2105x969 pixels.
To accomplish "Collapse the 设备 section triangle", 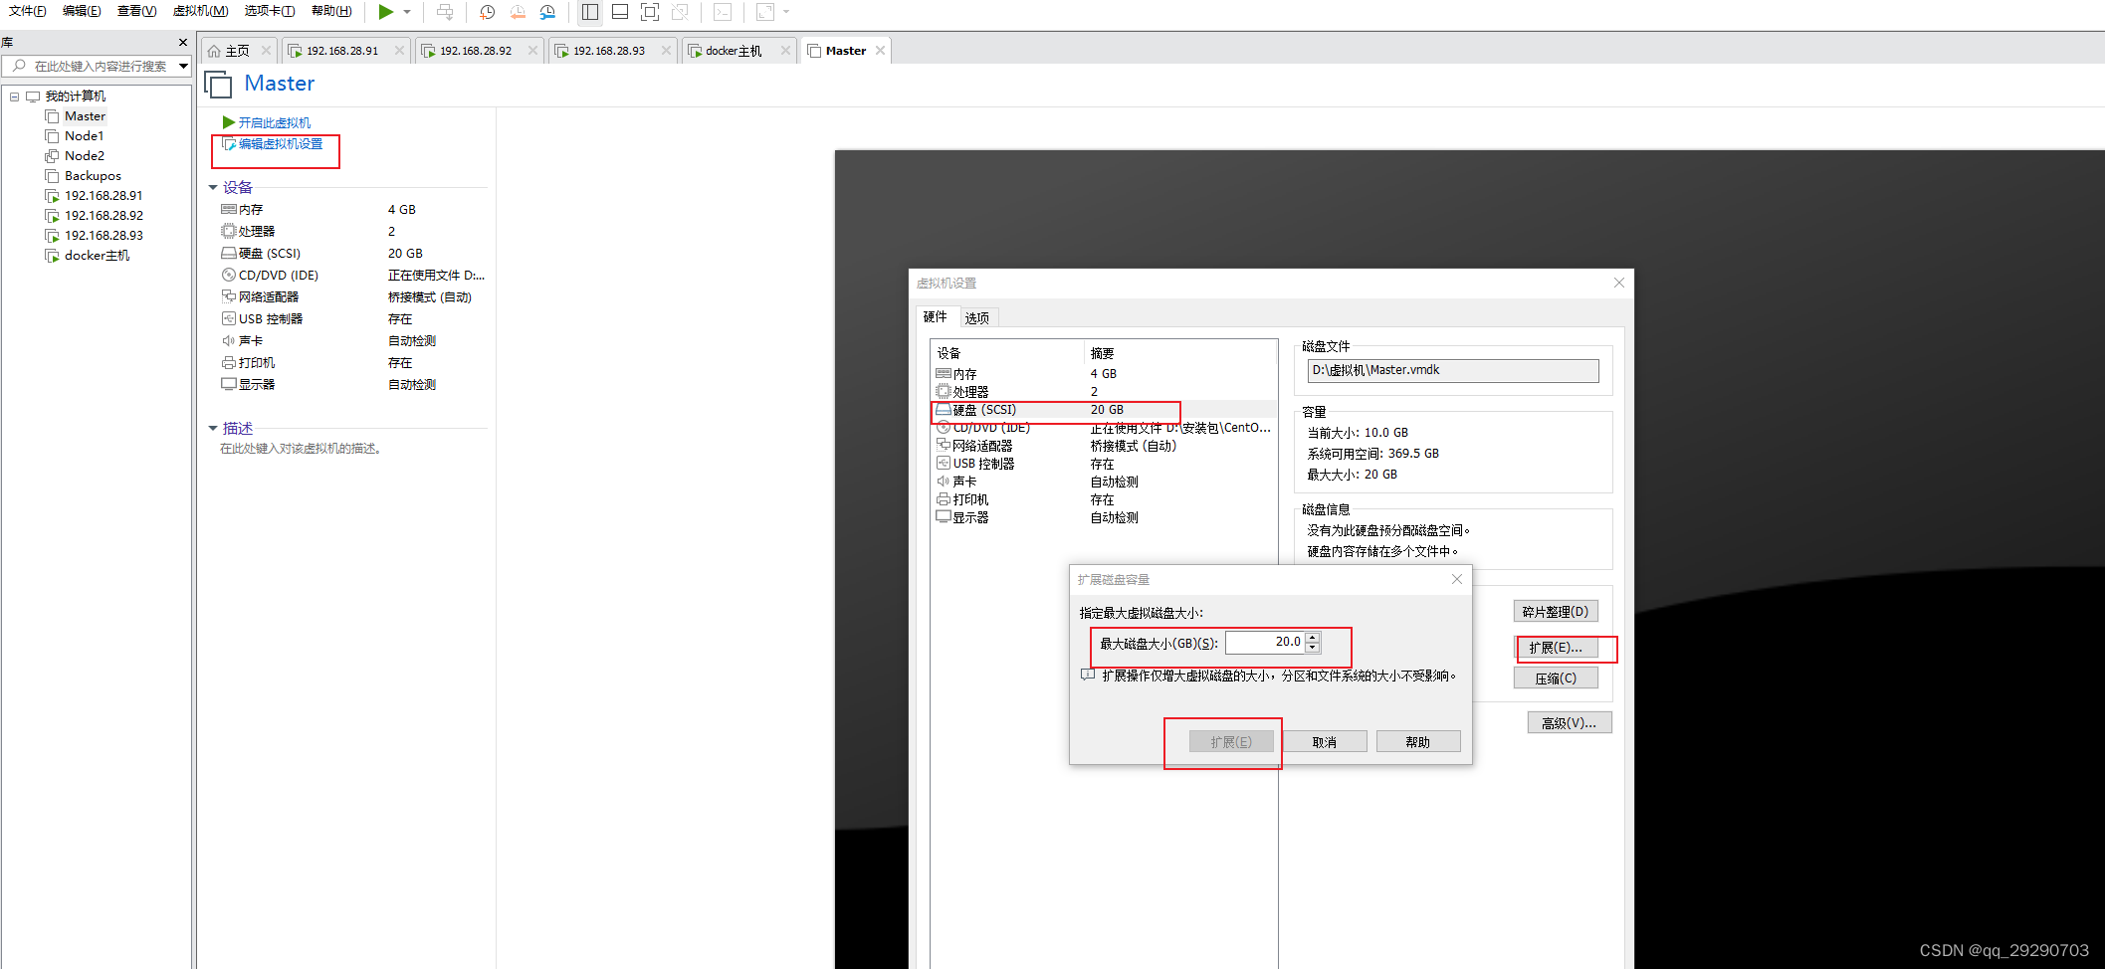I will (x=213, y=187).
